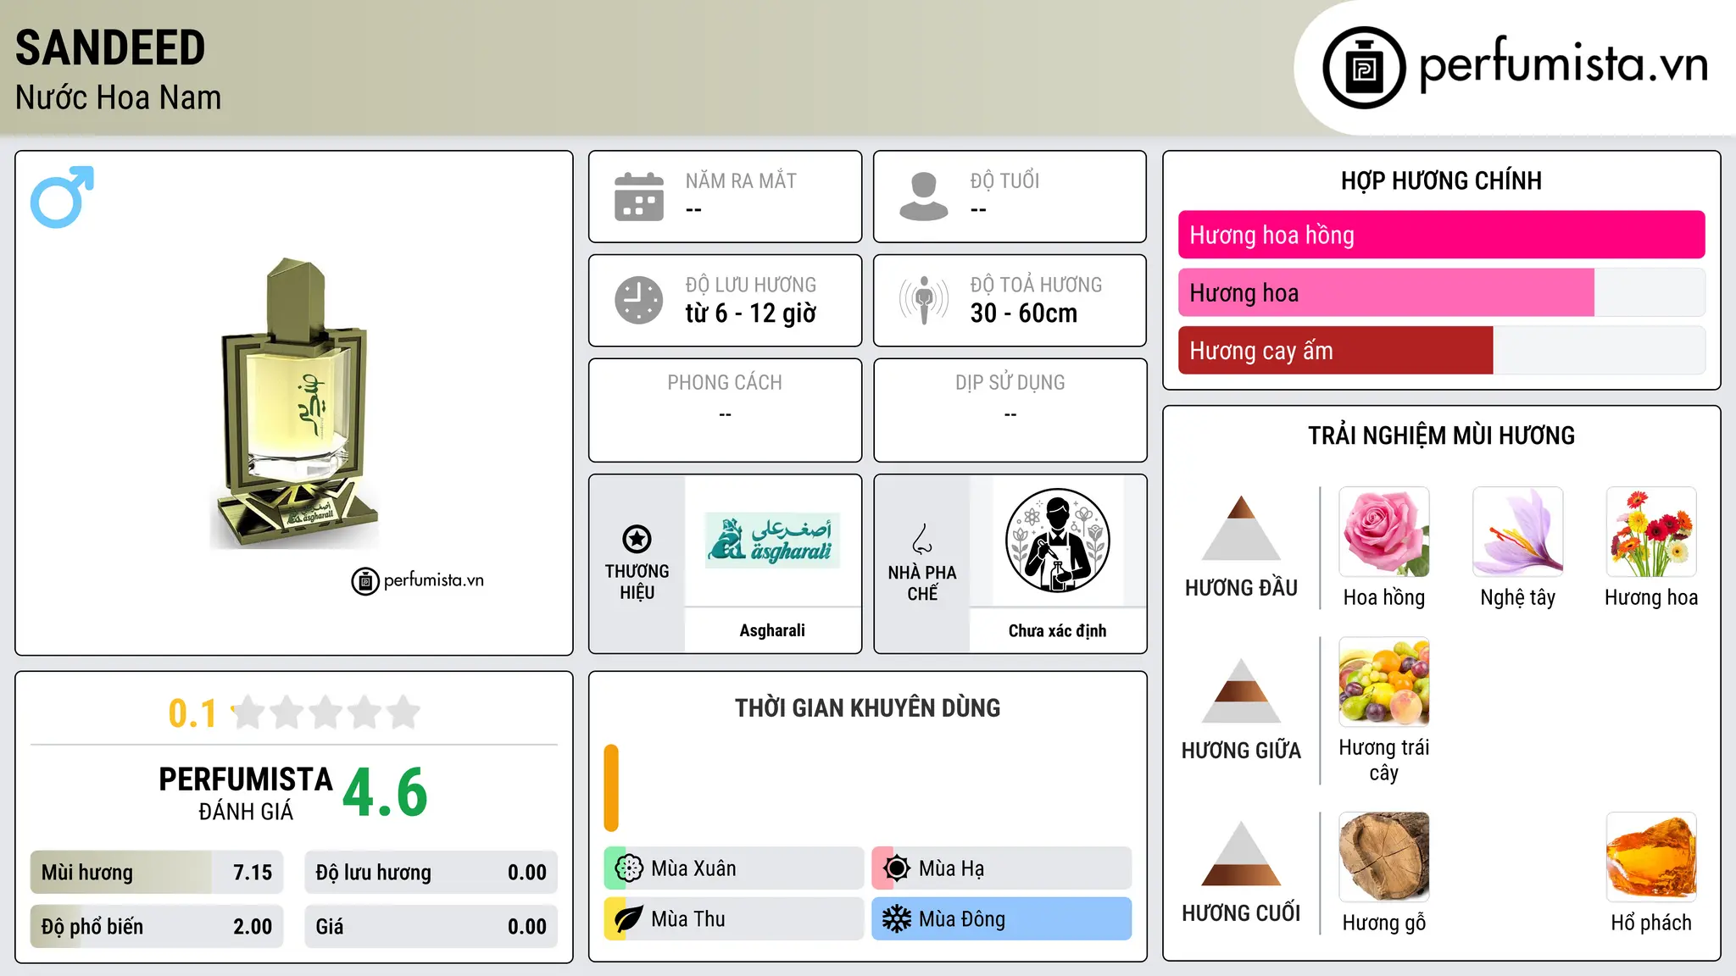
Task: Click the Asgharali brand name
Action: point(772,630)
